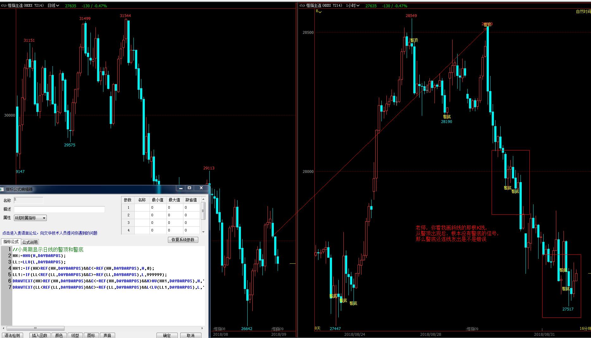Click the horizontal scrollbar under the formula code

coord(35,328)
